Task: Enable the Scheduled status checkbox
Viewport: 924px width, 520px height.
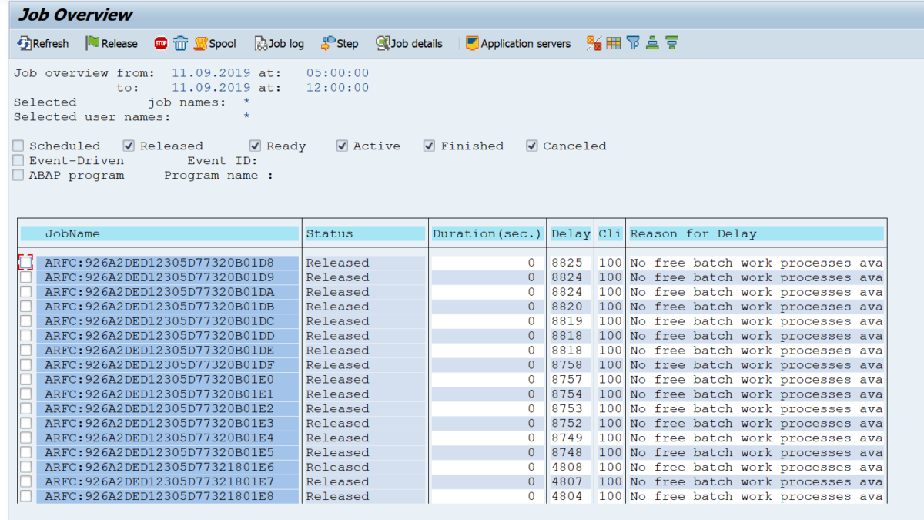Action: 17,145
